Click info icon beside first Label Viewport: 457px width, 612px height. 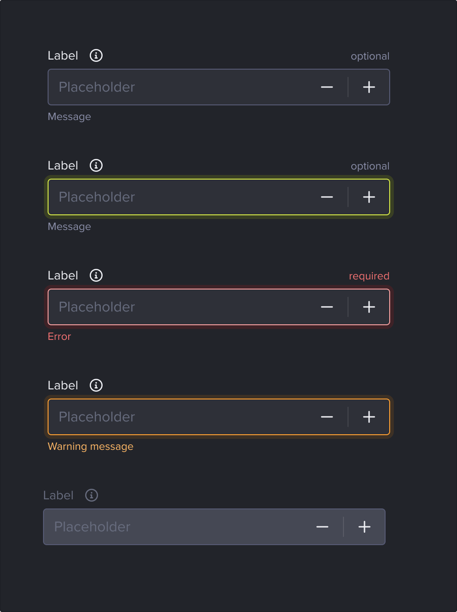tap(96, 55)
